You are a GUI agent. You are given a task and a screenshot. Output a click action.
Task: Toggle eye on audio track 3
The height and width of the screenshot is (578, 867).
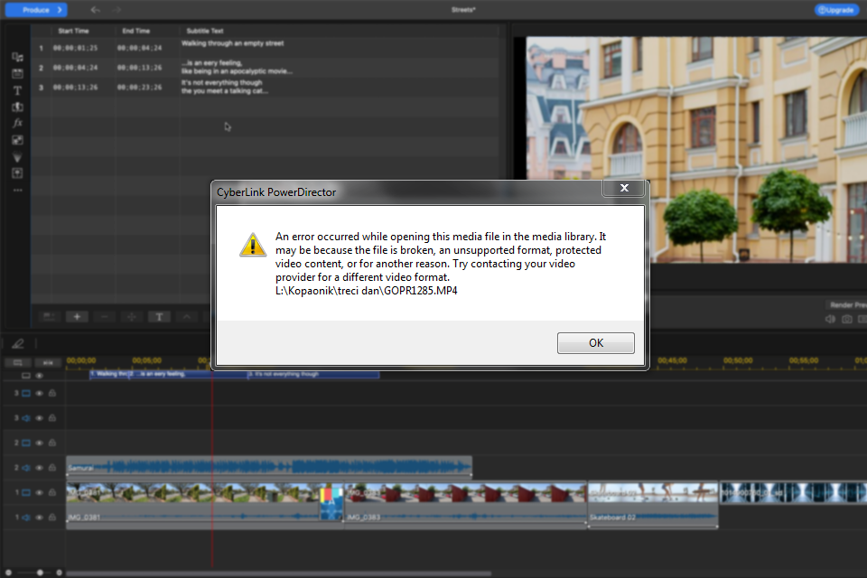[x=39, y=418]
